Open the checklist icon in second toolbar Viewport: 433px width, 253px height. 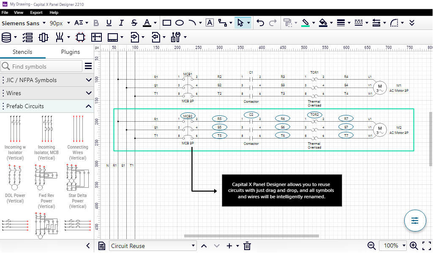pyautogui.click(x=27, y=37)
